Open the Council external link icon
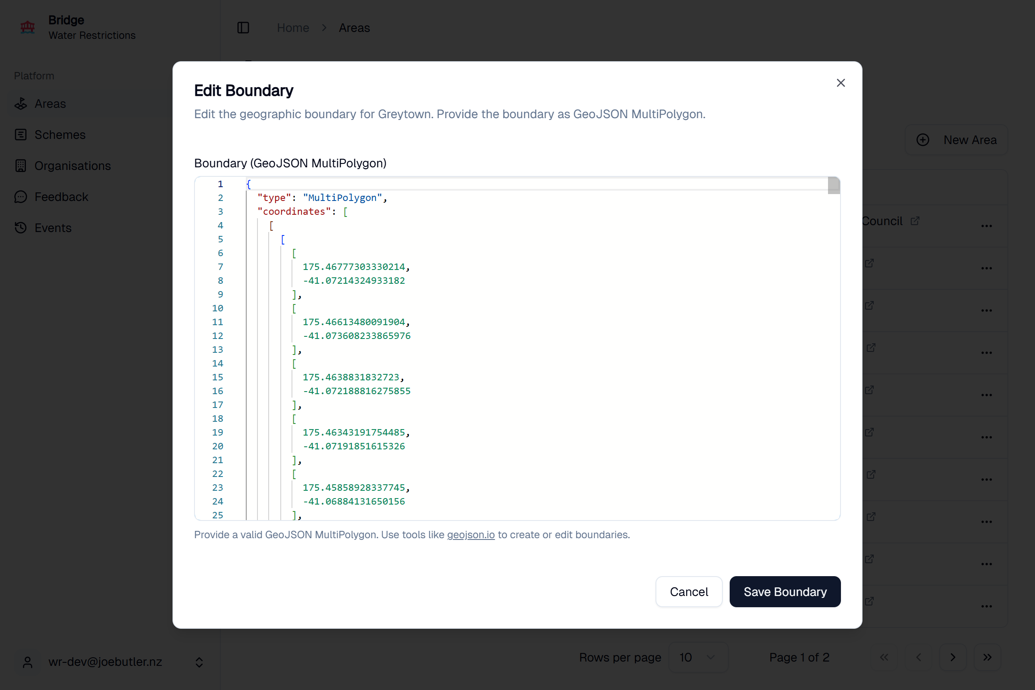 (915, 221)
